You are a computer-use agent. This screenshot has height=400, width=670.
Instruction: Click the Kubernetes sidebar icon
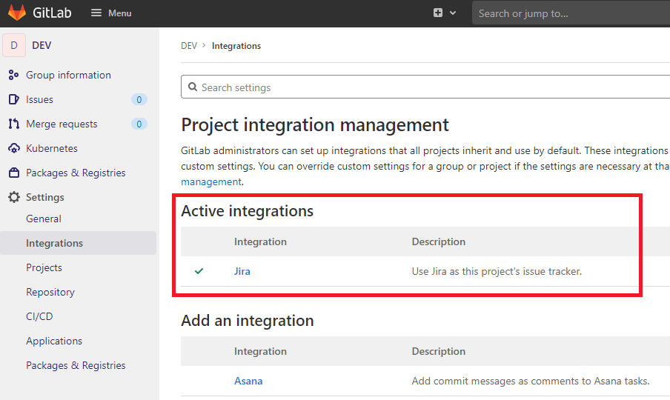(13, 148)
